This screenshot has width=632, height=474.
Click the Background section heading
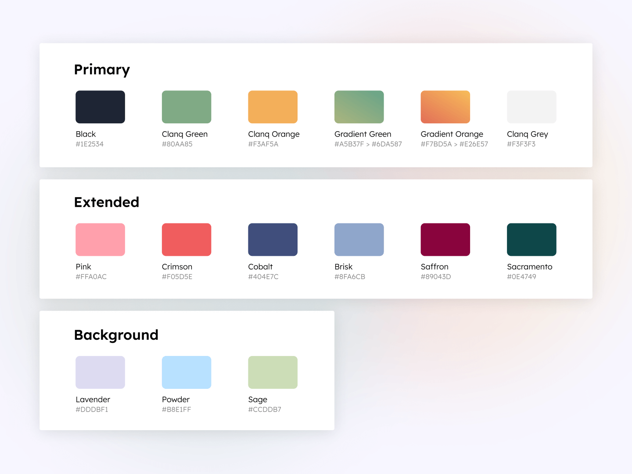point(116,335)
